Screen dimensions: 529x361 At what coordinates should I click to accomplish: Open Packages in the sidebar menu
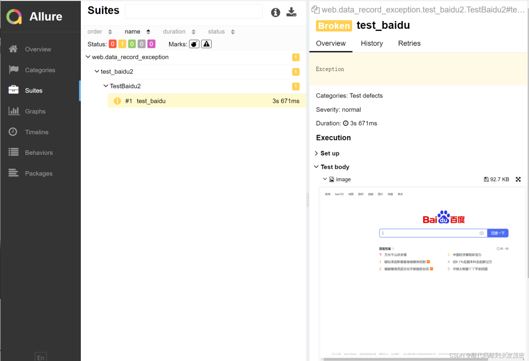tap(39, 173)
